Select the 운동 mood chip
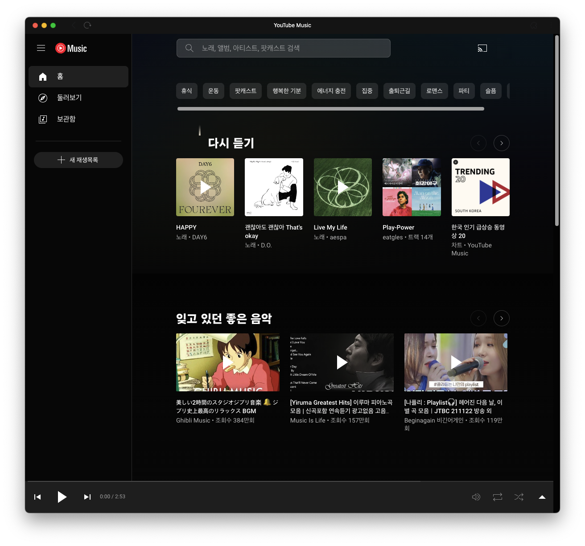Viewport: 585px width, 546px height. point(214,91)
